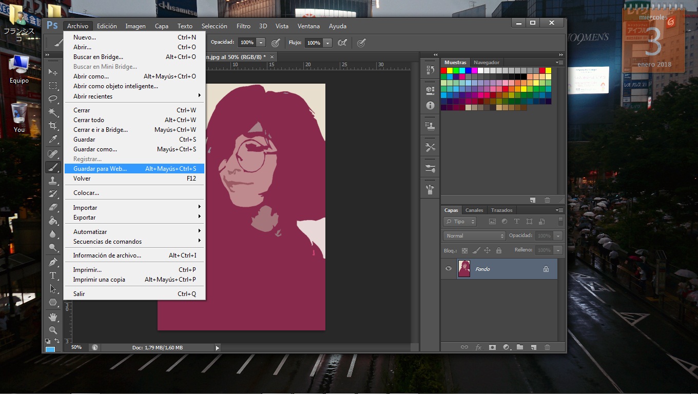Select the Shape tool
Image resolution: width=698 pixels, height=394 pixels.
coord(53,302)
